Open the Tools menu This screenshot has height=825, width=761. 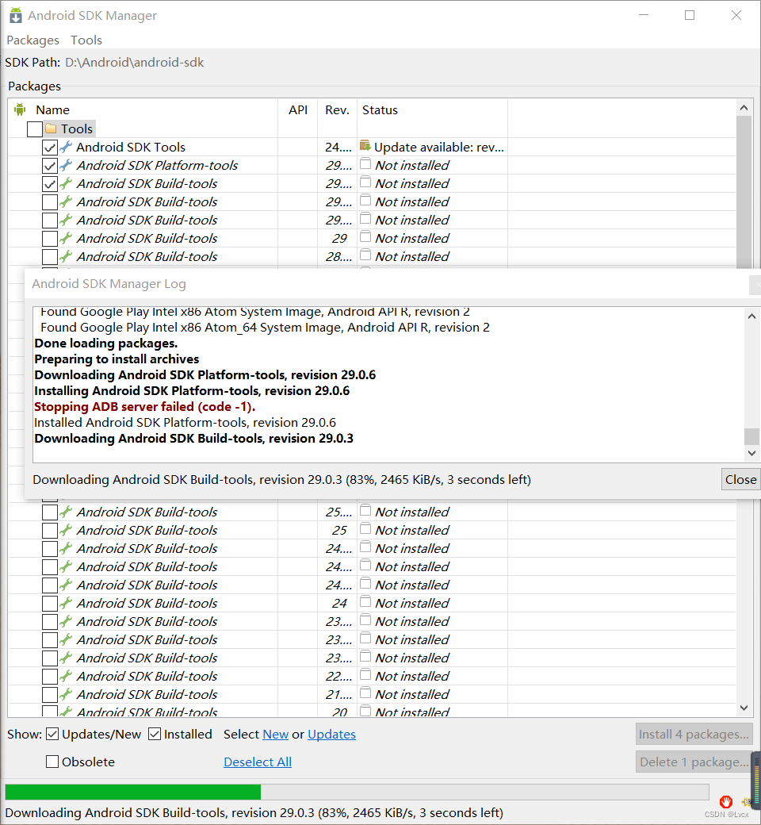(86, 40)
